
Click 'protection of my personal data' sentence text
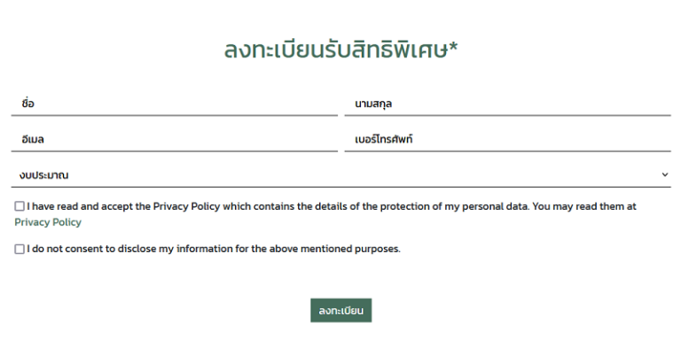(454, 206)
